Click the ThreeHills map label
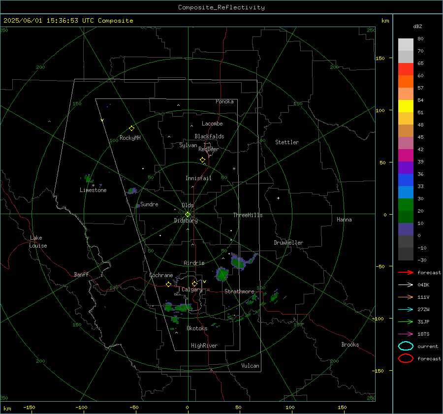The height and width of the screenshot is (414, 443). [x=248, y=215]
